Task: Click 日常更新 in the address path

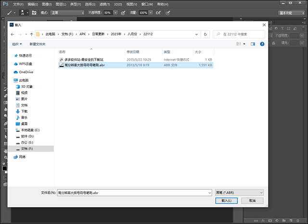Action: (x=98, y=34)
